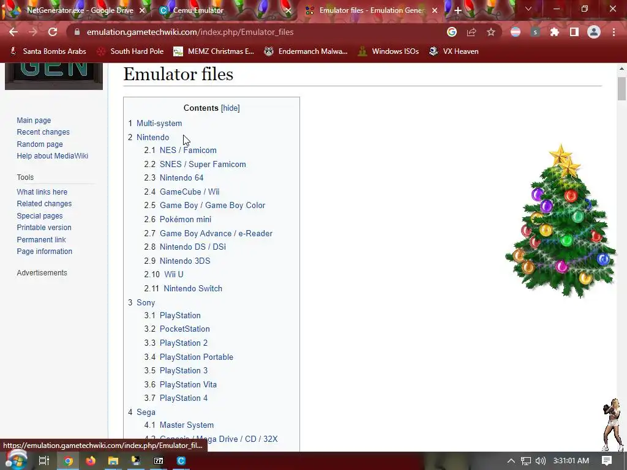Image resolution: width=627 pixels, height=470 pixels.
Task: Open the Main page sidebar link
Action: click(x=34, y=121)
